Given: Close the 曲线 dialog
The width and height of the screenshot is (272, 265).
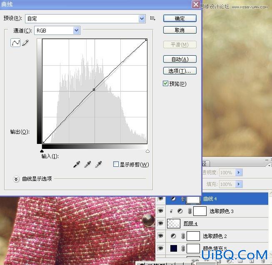Looking at the screenshot, I should pyautogui.click(x=196, y=4).
